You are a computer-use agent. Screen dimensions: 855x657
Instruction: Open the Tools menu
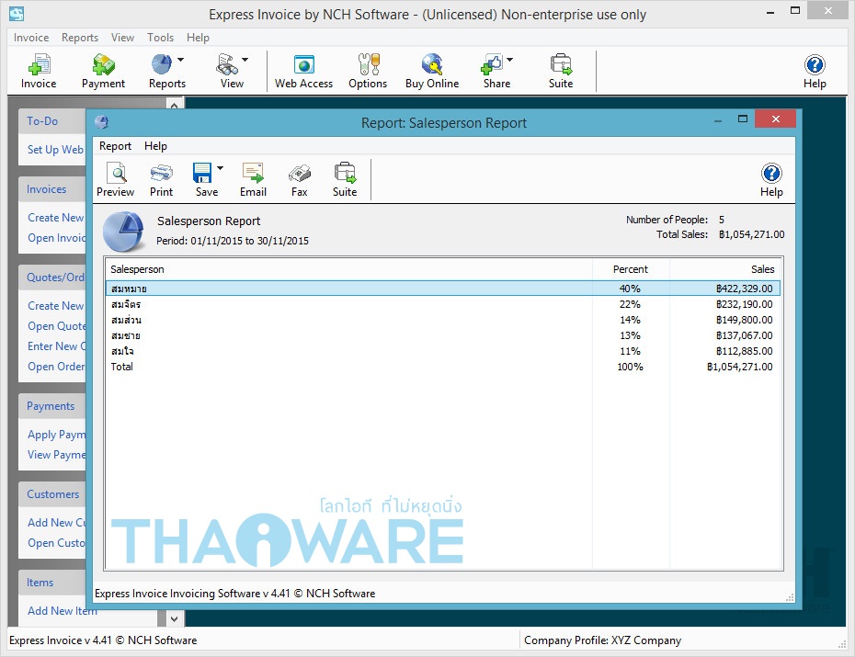tap(160, 38)
